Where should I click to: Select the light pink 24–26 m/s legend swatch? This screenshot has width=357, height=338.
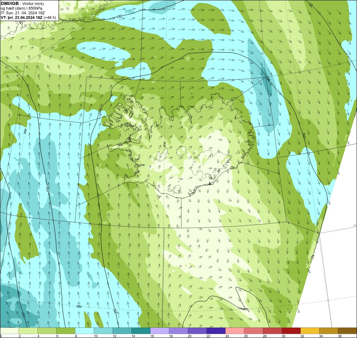[235, 331]
